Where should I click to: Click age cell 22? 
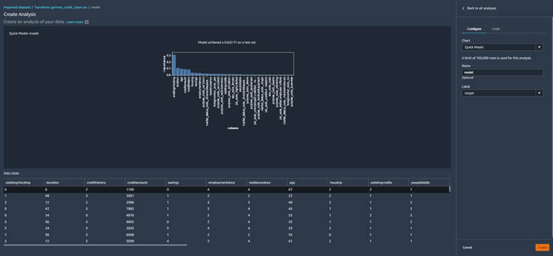pyautogui.click(x=290, y=196)
